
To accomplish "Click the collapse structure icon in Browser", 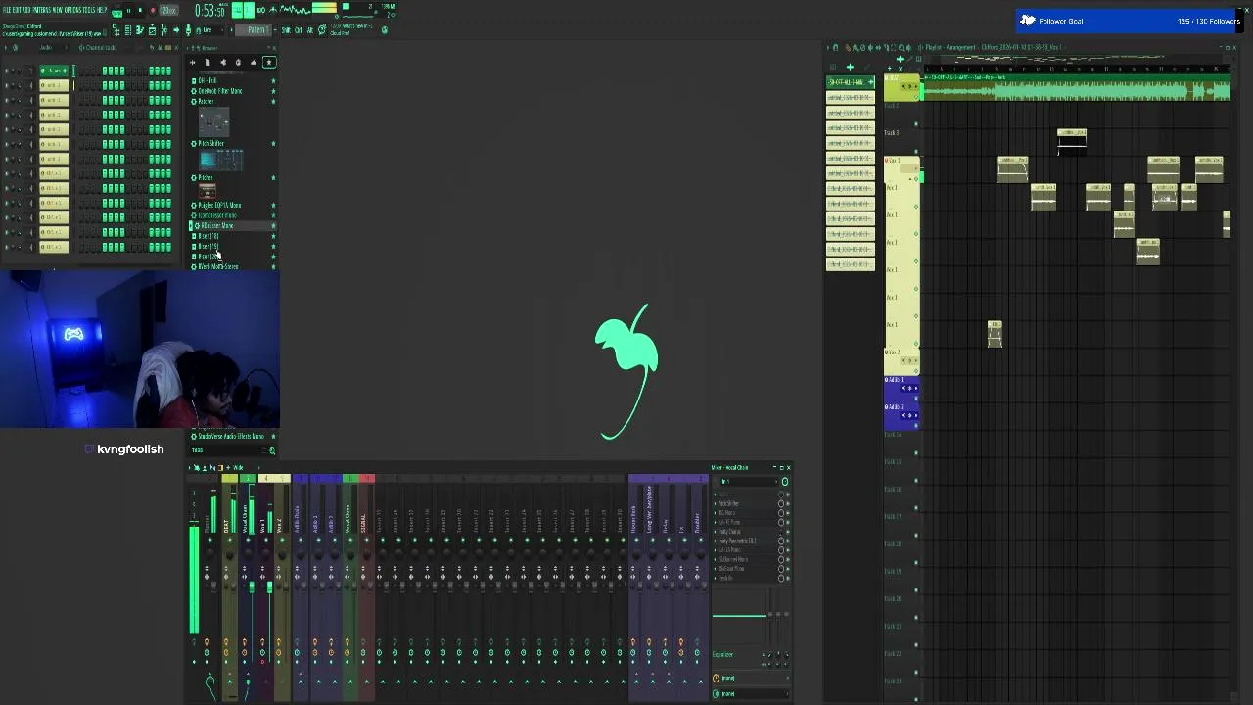I will [192, 62].
